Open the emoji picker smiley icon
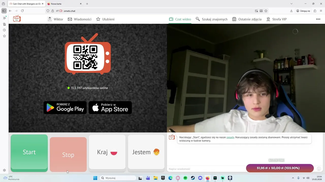 (319, 169)
